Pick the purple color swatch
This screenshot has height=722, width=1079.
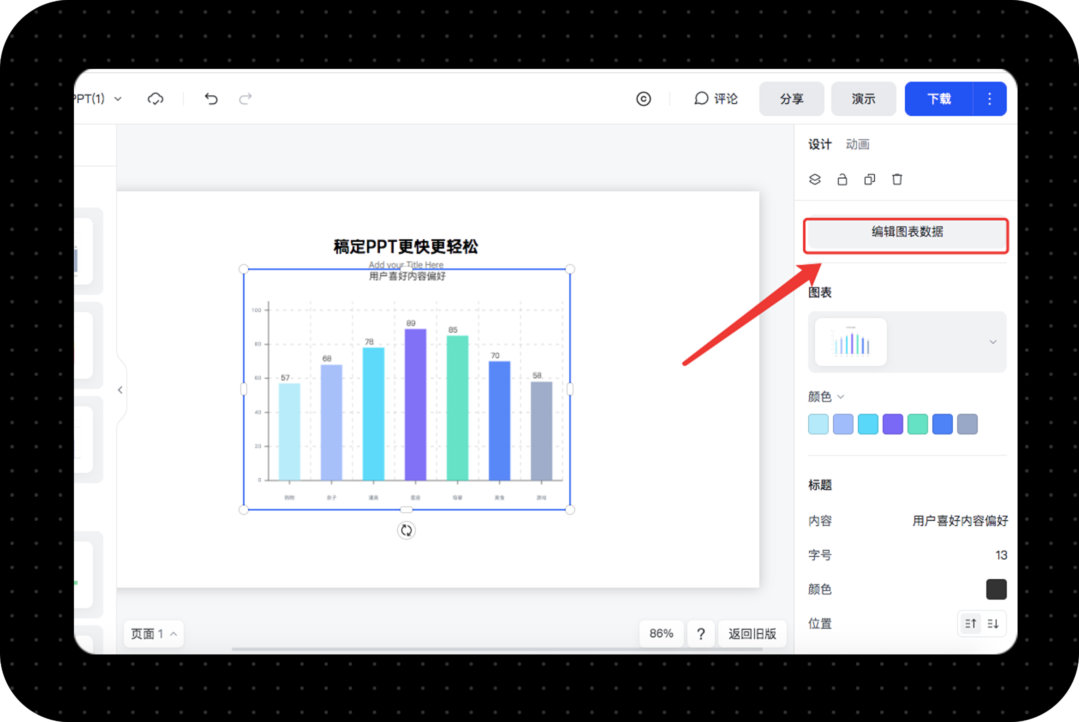pos(893,424)
